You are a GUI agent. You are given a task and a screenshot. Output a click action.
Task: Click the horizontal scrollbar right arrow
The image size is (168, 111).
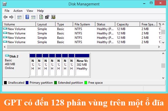click(x=159, y=47)
